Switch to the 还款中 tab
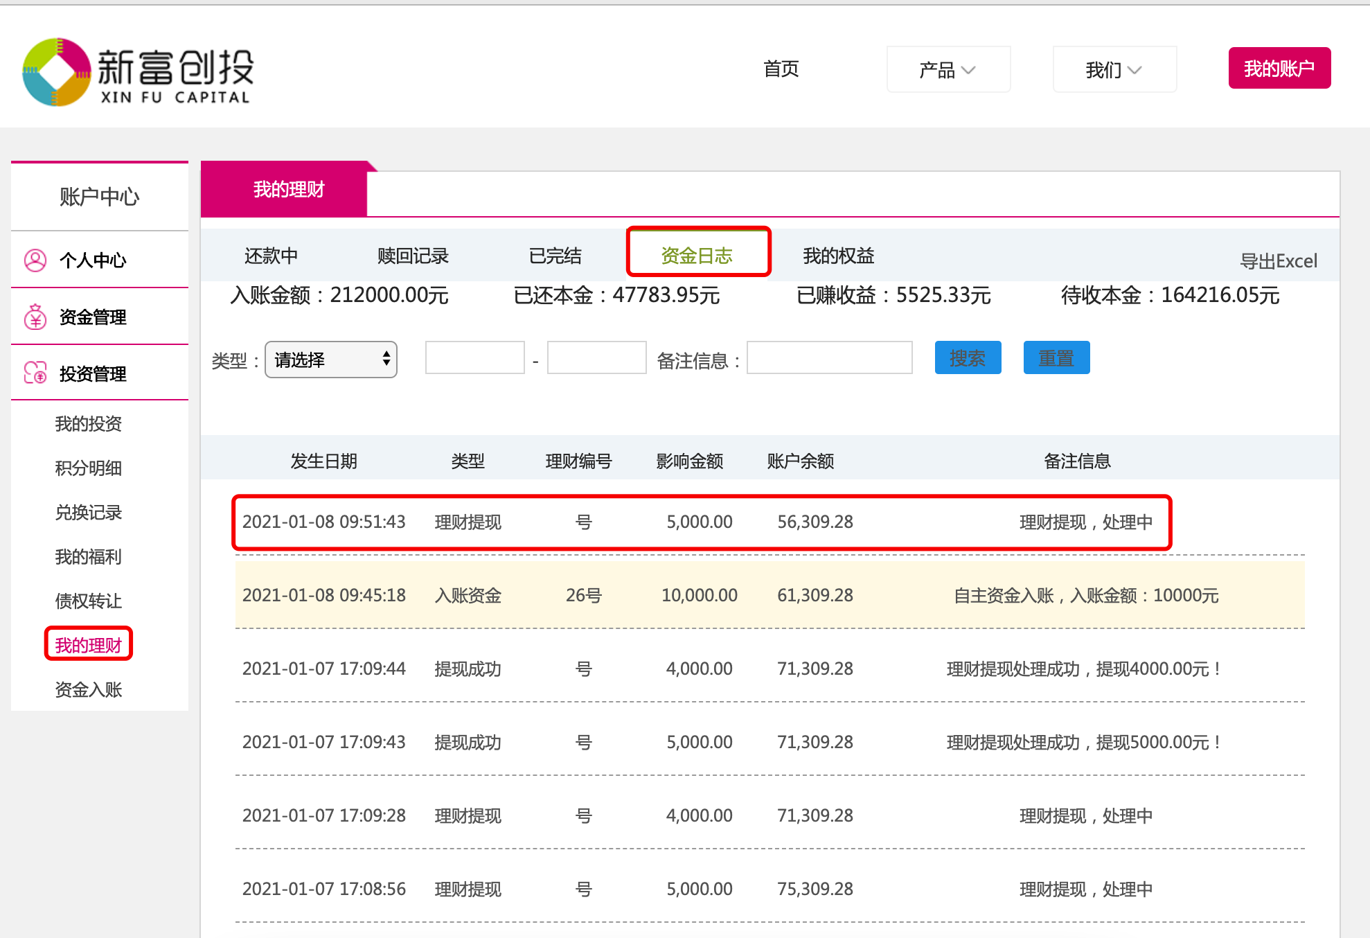This screenshot has width=1370, height=938. pos(272,256)
